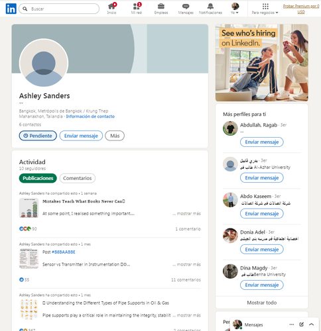Open messaging overlay avatar icon
The width and height of the screenshot is (321, 331).
tap(237, 324)
